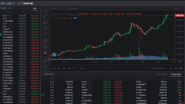
Task: Click bid price 15545.83
Action: pyautogui.click(x=107, y=82)
